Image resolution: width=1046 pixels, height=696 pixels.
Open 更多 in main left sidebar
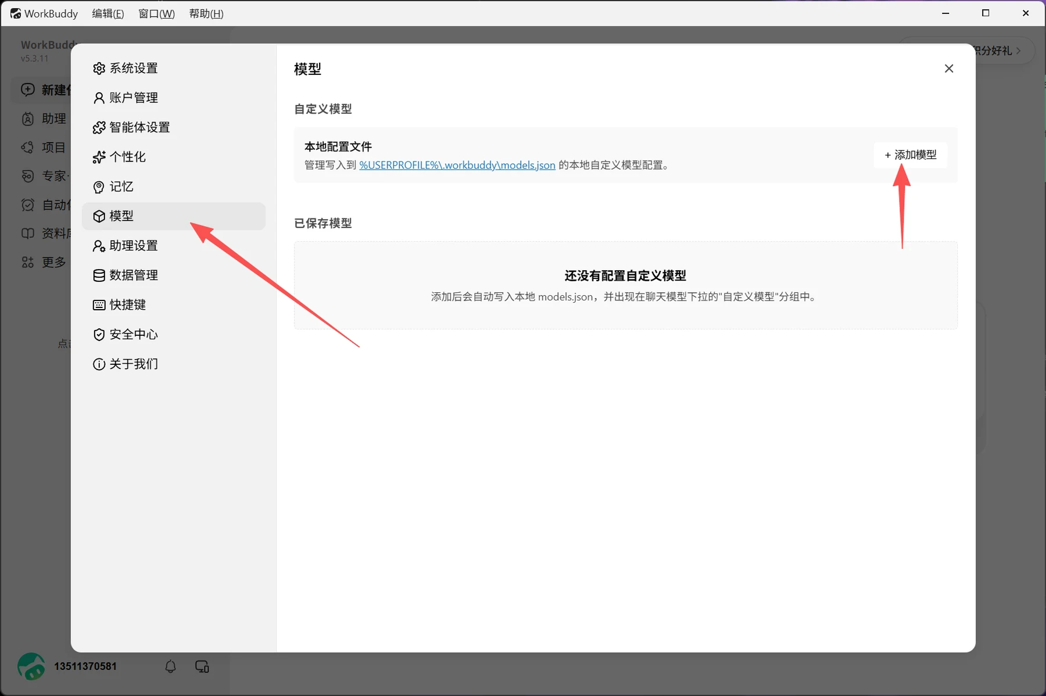[45, 263]
